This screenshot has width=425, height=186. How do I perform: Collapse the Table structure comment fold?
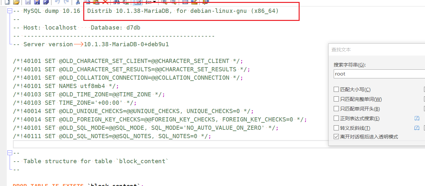tap(10, 153)
